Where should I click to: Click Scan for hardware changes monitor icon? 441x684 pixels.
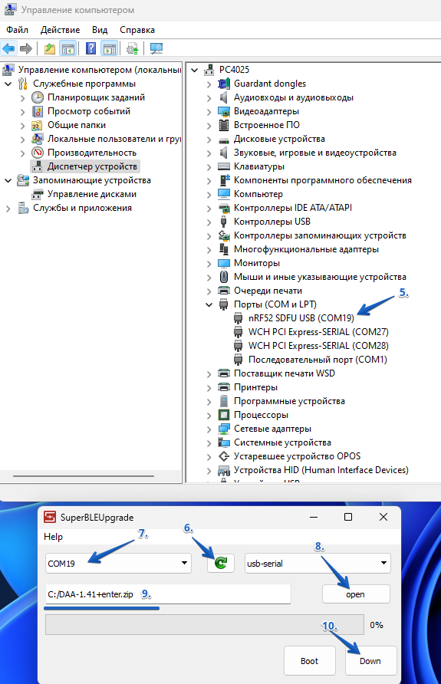(x=156, y=48)
